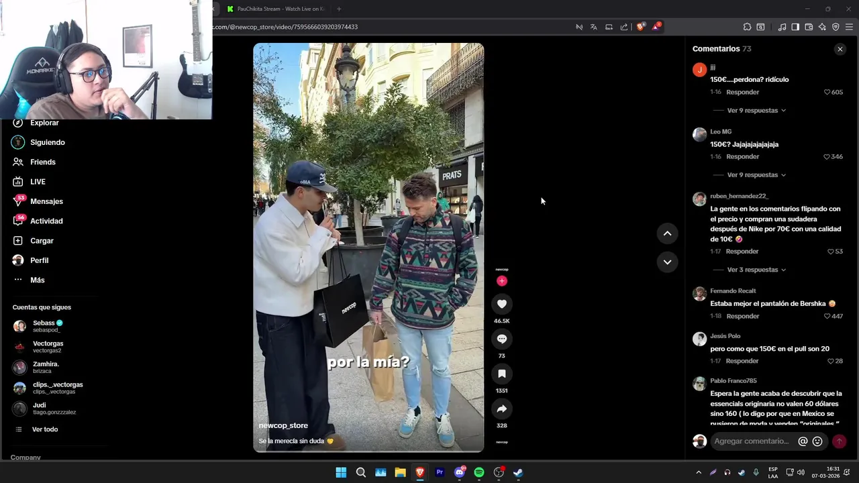Like ruben_hernandez22_'s comment heart

(x=830, y=252)
